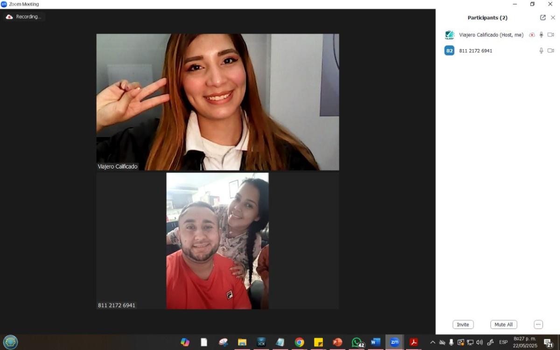Click the blue 82 participant avatar

(449, 51)
